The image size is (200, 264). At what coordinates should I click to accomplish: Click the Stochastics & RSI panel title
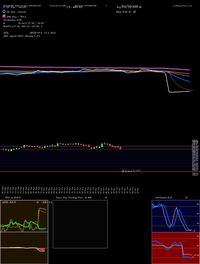(171, 198)
